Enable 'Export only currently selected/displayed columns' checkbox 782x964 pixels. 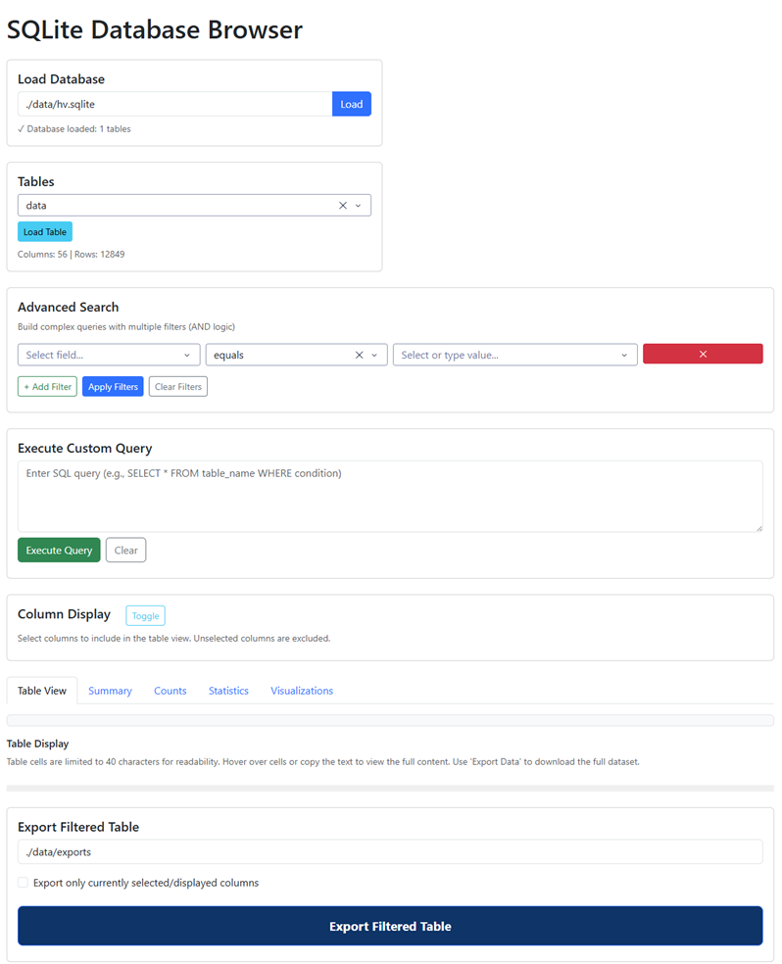(x=23, y=883)
